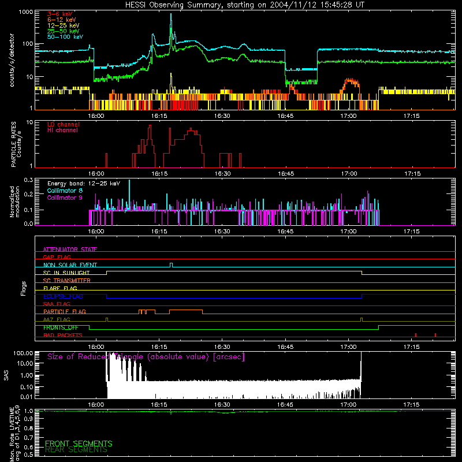Image resolution: width=462 pixels, height=462 pixels.
Task: Click the counts/s/detector axis label
Action: (12, 60)
